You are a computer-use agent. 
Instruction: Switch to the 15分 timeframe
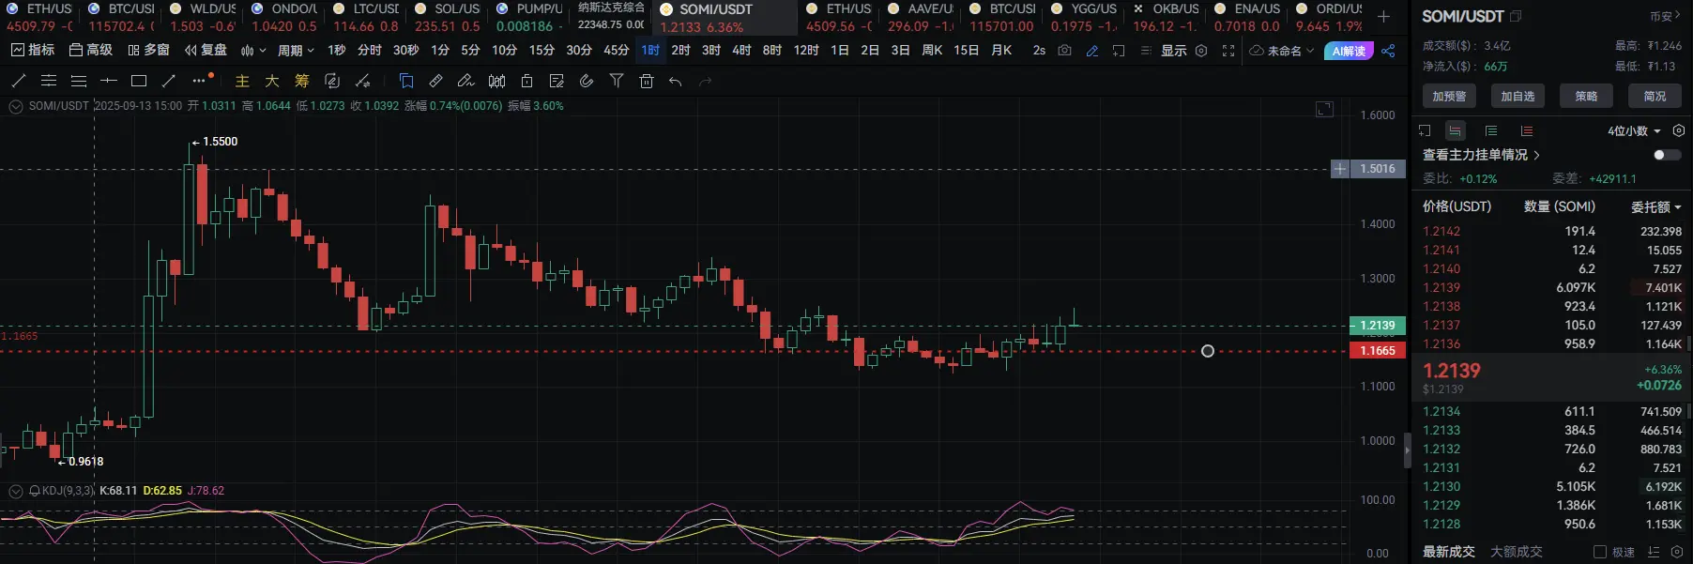(x=541, y=51)
